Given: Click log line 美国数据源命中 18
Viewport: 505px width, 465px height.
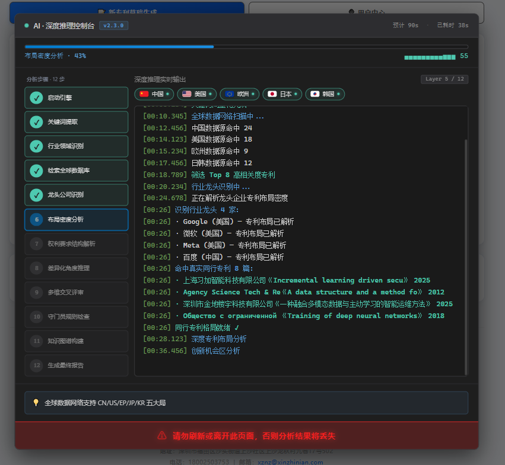Looking at the screenshot, I should (x=198, y=140).
